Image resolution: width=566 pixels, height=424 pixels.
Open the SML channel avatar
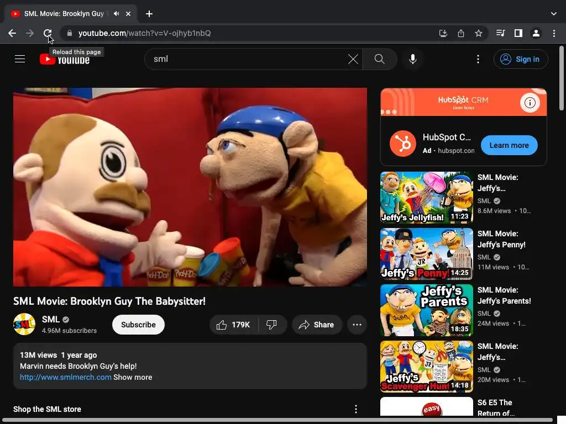click(24, 324)
